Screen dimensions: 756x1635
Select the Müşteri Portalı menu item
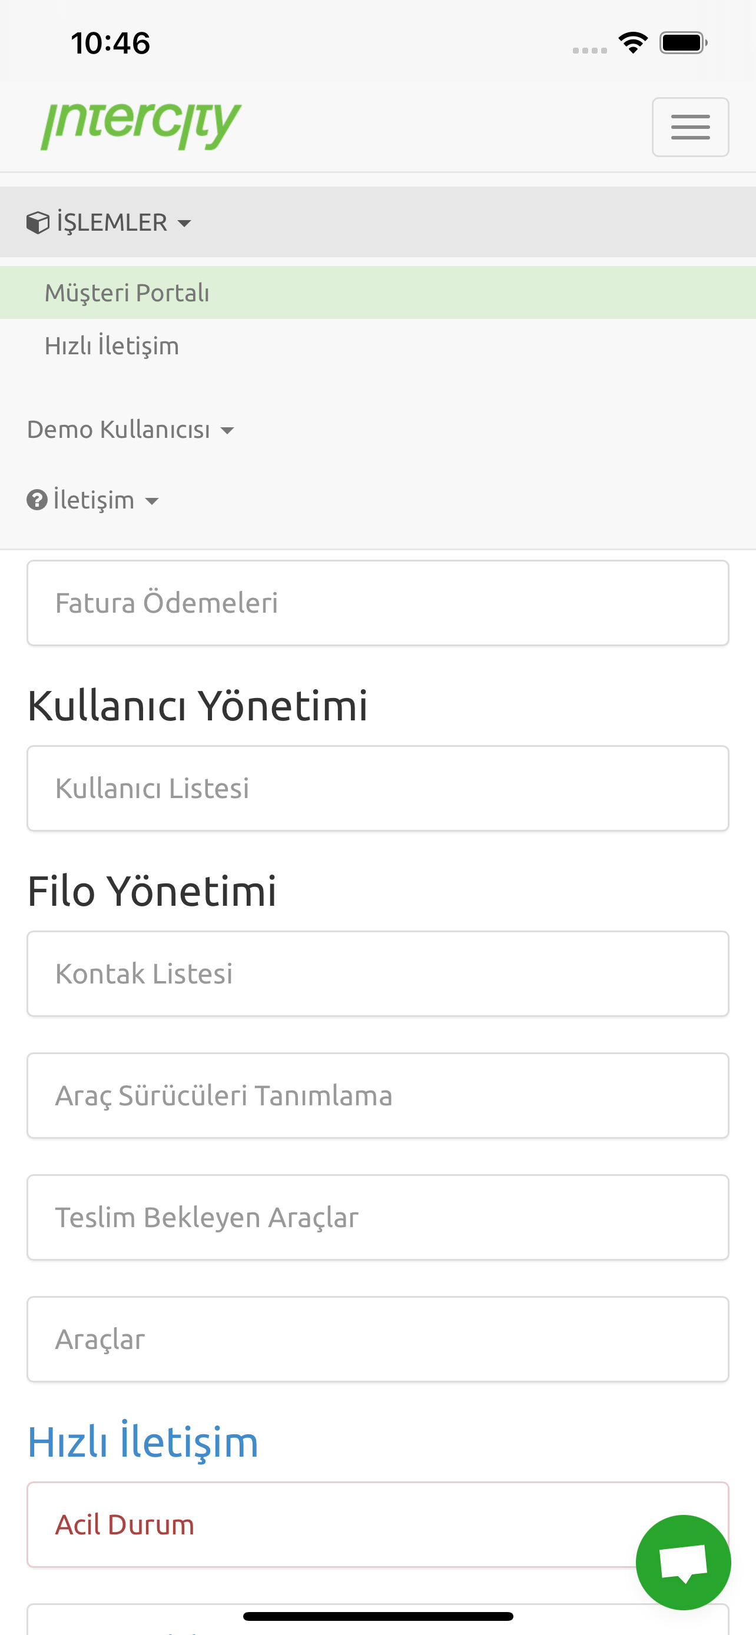pos(377,293)
